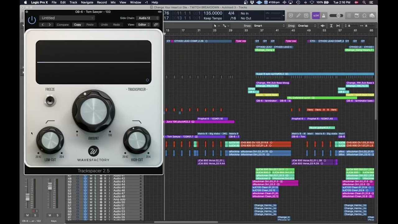The image size is (398, 224).
Task: Toggle the Replace mode button
Action: [291, 16]
